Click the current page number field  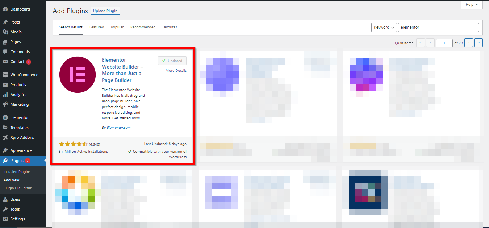coord(444,43)
